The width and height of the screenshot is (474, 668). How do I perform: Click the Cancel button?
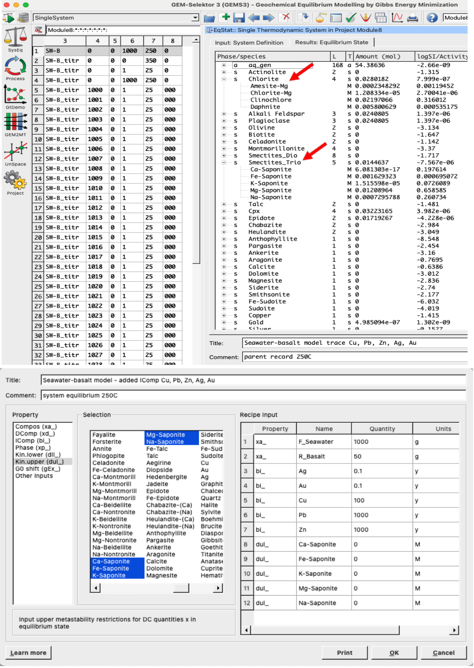click(444, 653)
